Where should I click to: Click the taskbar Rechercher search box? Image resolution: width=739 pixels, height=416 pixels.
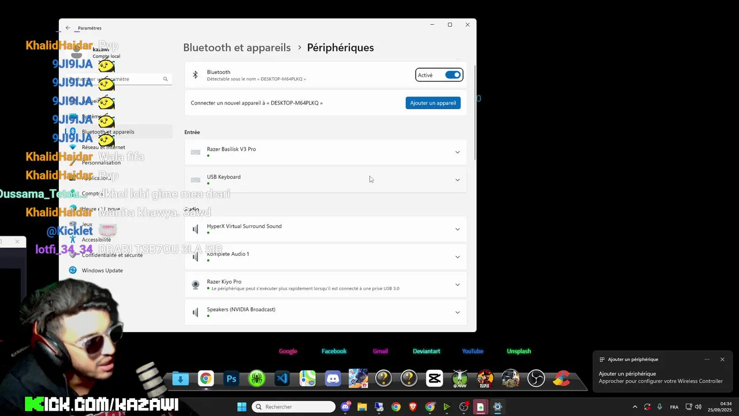(293, 407)
